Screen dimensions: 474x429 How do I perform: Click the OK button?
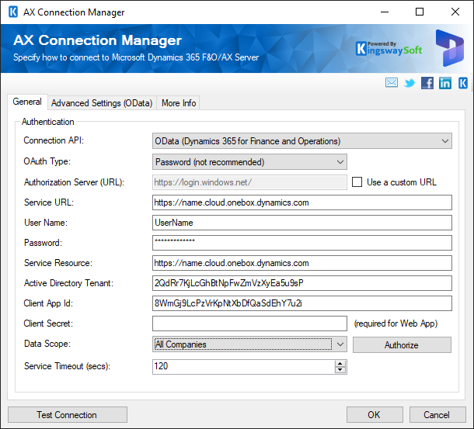[375, 415]
